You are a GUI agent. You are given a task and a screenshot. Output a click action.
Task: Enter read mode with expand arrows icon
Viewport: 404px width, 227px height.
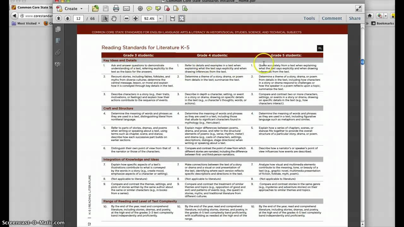pos(359,9)
